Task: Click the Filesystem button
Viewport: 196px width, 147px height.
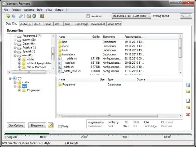Action: [37, 125]
